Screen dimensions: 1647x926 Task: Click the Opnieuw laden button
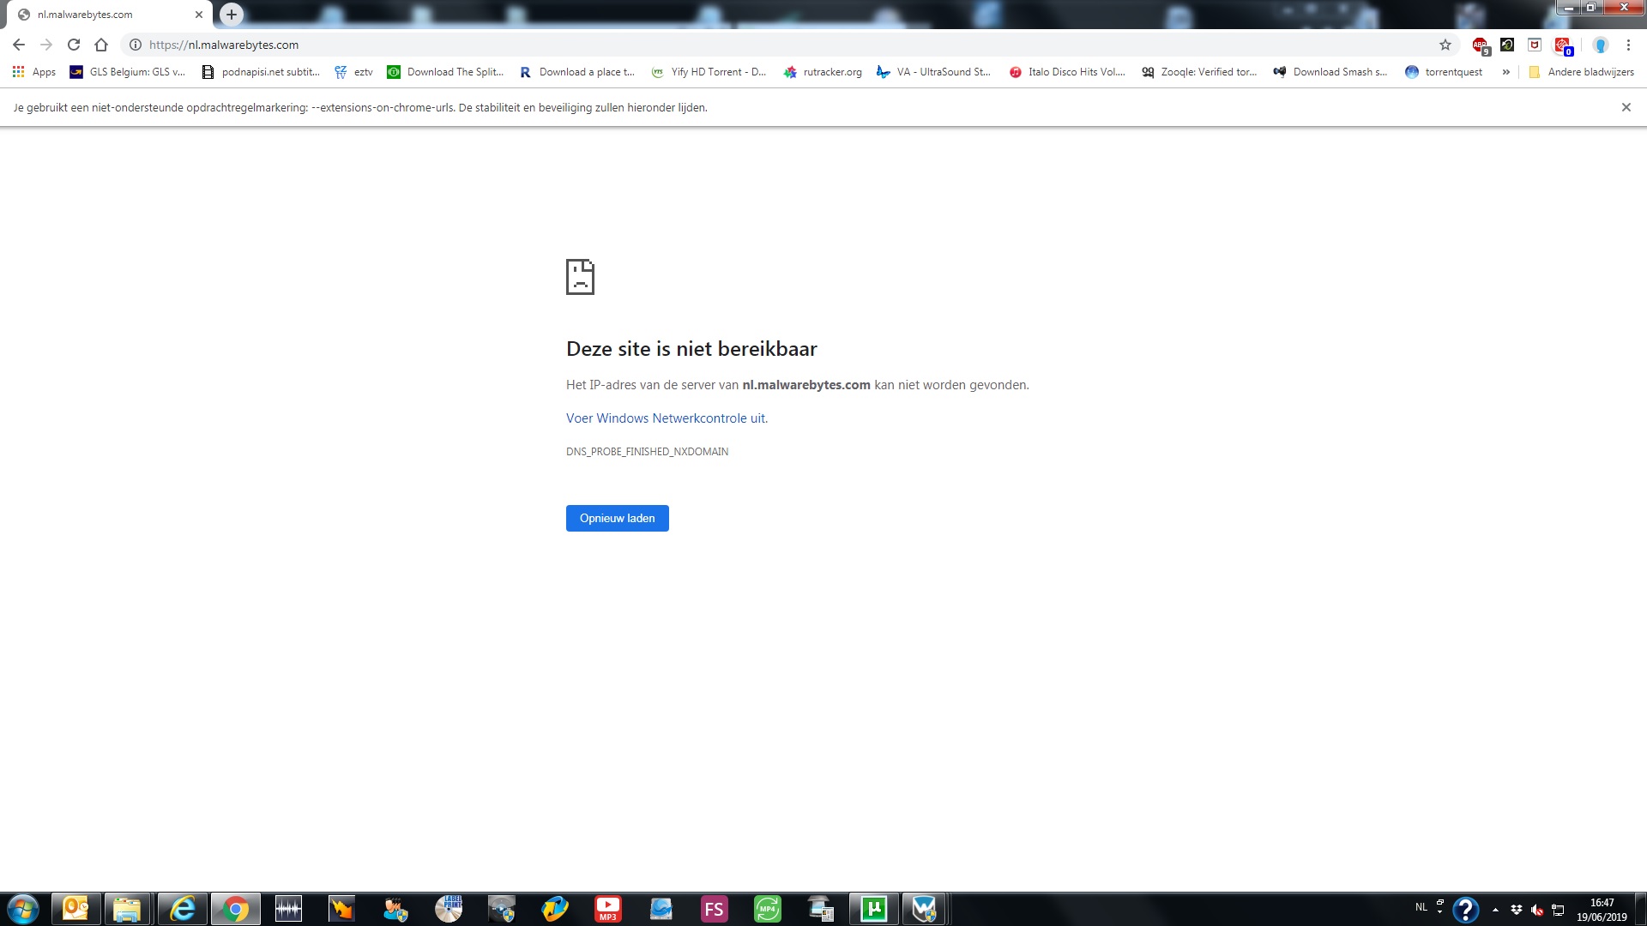click(x=617, y=518)
